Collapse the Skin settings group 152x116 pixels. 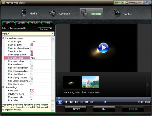(3, 87)
